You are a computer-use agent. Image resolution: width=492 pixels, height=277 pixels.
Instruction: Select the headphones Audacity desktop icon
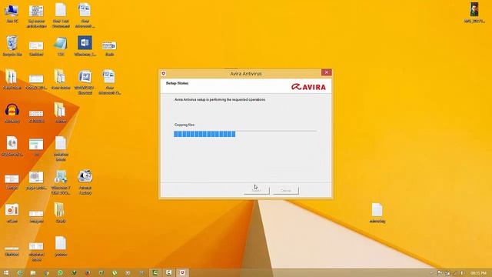(x=12, y=113)
